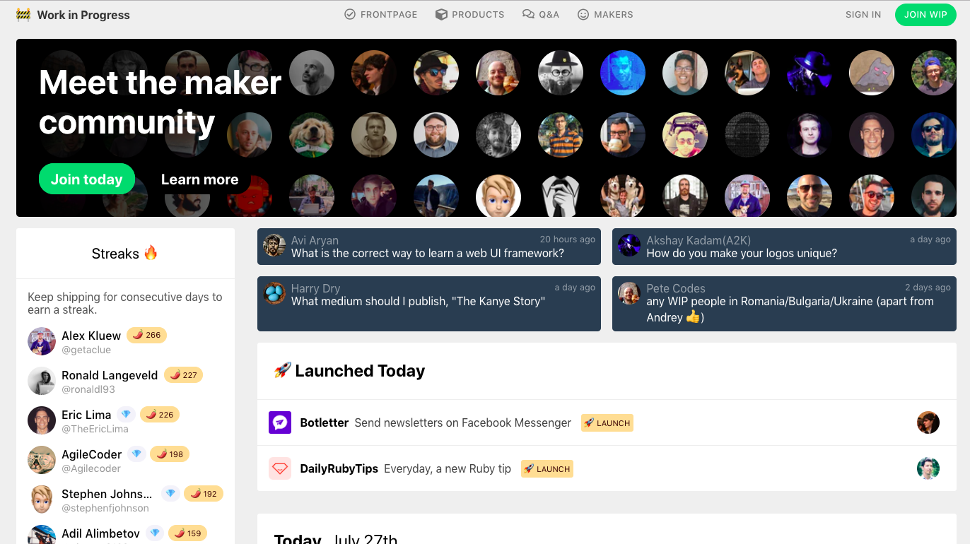Open the DailyRubyTips red gem icon

click(280, 468)
